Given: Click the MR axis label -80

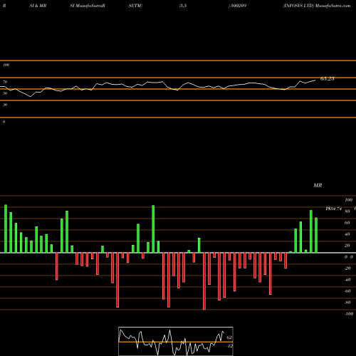Looking at the screenshot, I should [x=347, y=303].
